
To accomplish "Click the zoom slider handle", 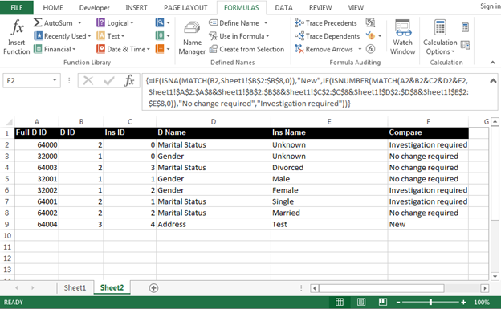I will coord(430,302).
